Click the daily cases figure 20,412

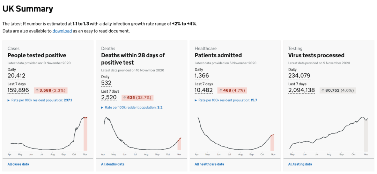[16, 76]
